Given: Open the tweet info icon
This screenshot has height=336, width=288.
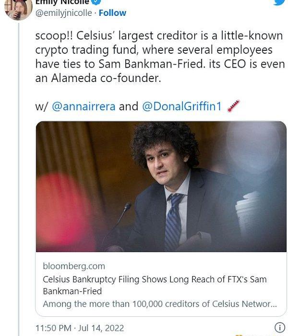Looking at the screenshot, I should (x=279, y=327).
